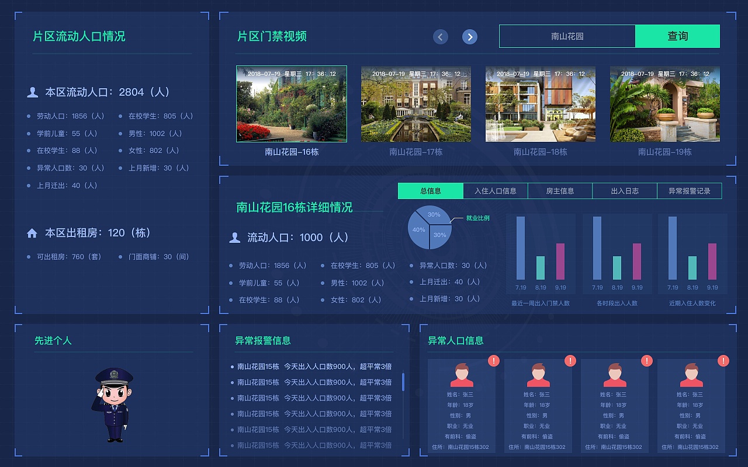Click the previous arrow in 片区门禁视频 panel
Image resolution: width=748 pixels, height=467 pixels.
(x=440, y=36)
